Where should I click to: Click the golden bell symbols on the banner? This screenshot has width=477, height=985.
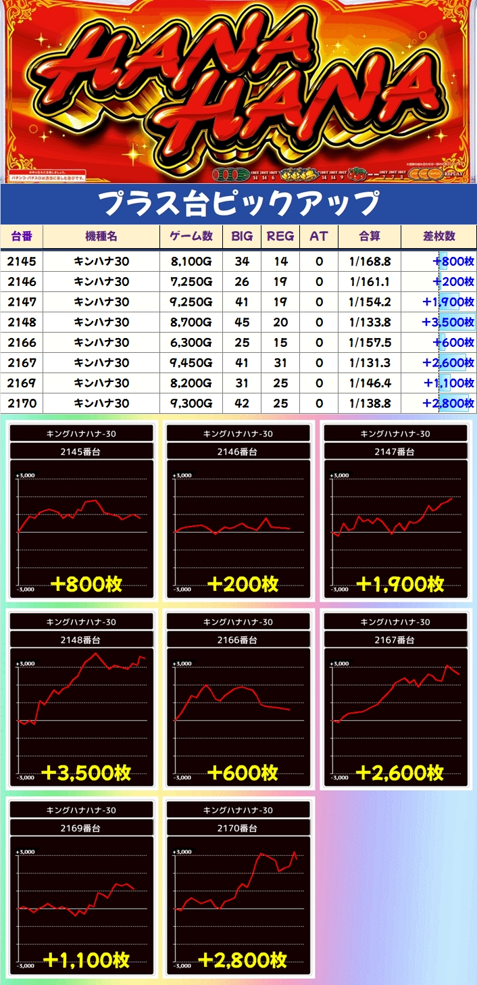point(295,173)
